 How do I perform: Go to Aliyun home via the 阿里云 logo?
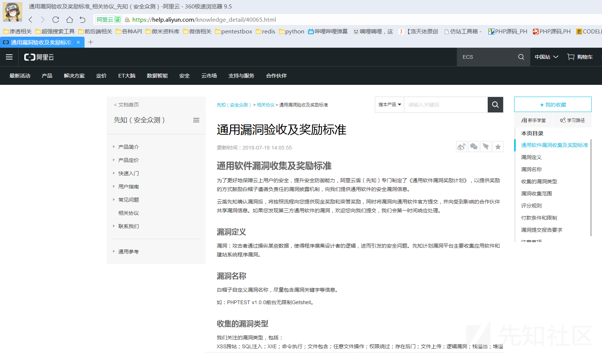point(39,57)
